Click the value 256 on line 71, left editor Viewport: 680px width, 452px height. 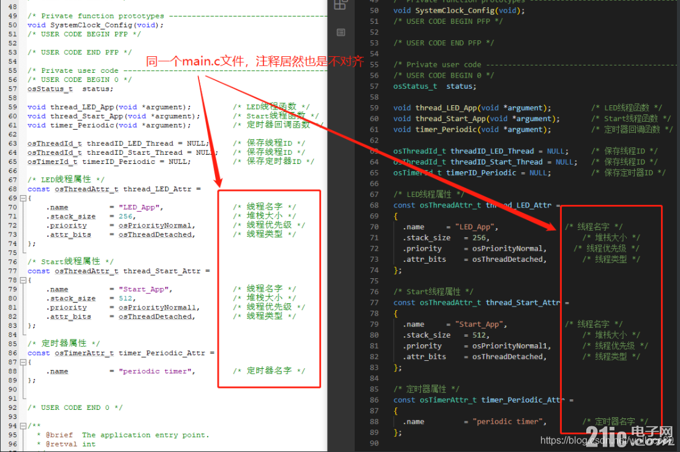click(126, 217)
